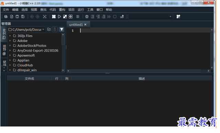The image size is (220, 133).
Task: Expand the AdobeStockPhotos folder
Action: (x=10, y=46)
